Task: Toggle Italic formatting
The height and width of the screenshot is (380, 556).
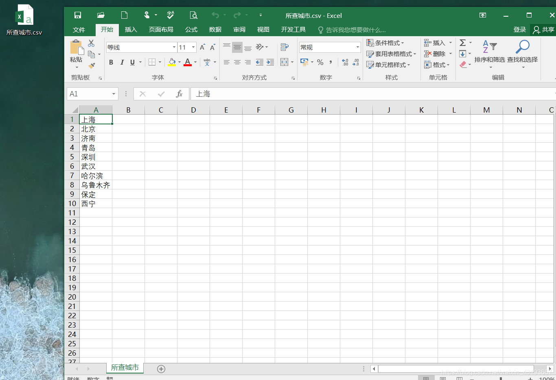Action: pos(122,62)
